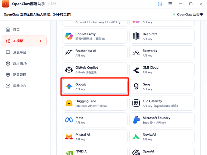Choose the NVIDIA provider card
Screen dimensions: 207x155
95,151
